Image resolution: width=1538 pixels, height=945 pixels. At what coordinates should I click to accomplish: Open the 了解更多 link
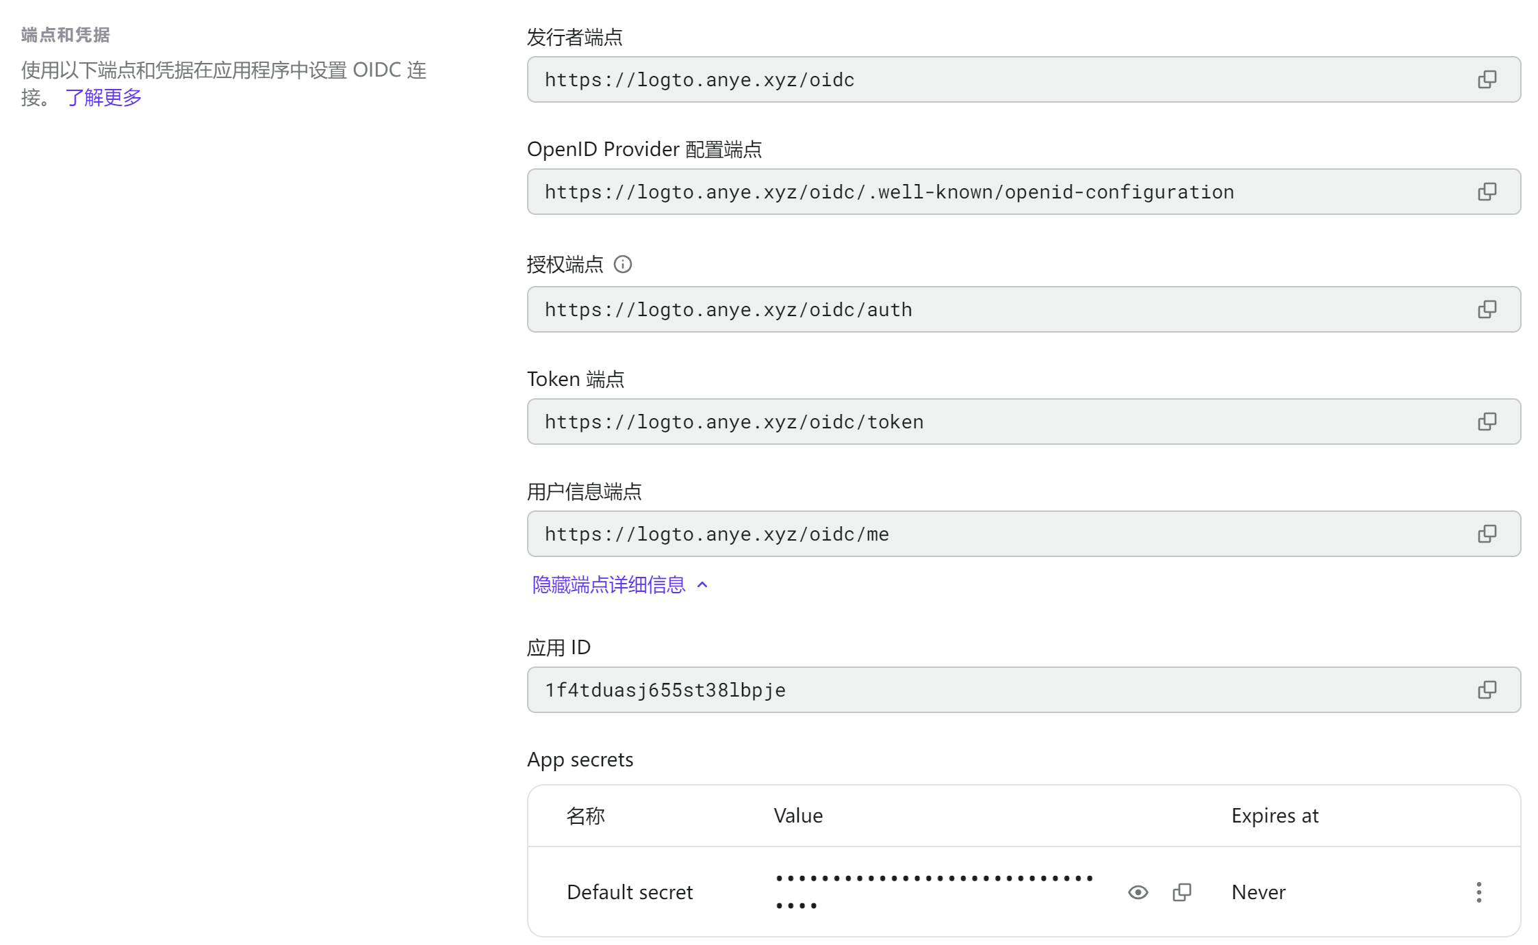pos(103,97)
